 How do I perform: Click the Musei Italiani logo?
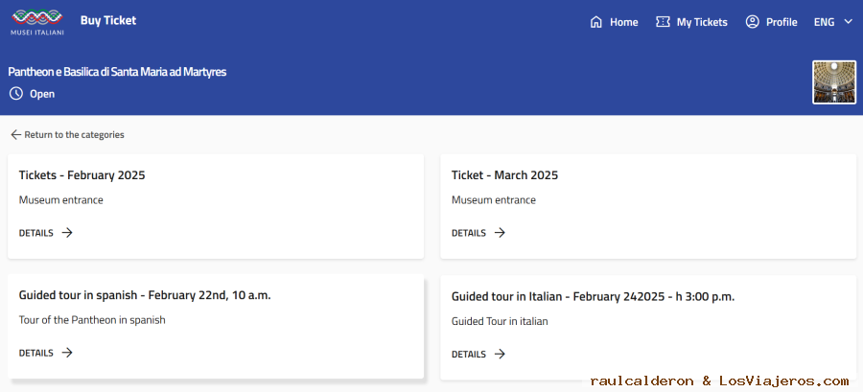37,22
